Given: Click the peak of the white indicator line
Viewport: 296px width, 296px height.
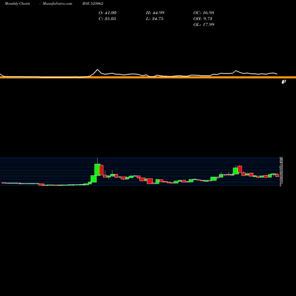Looking at the screenshot, I should pyautogui.click(x=97, y=69).
